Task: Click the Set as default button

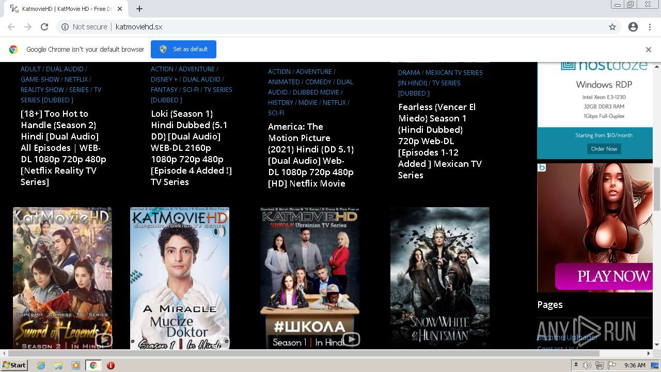Action: point(183,49)
